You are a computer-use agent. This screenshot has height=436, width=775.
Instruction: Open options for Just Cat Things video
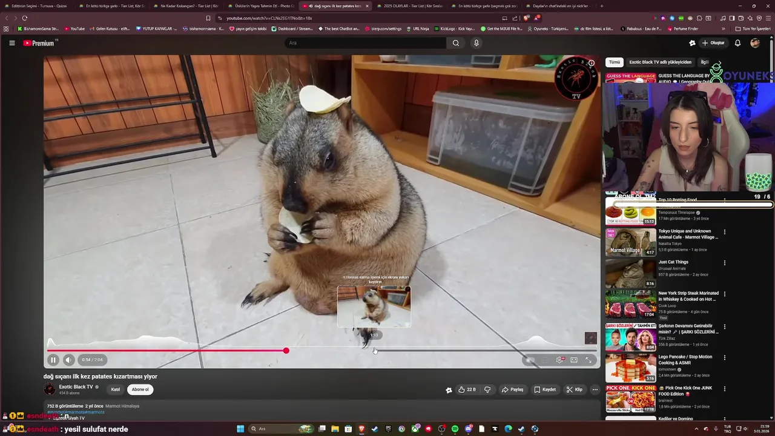(724, 263)
